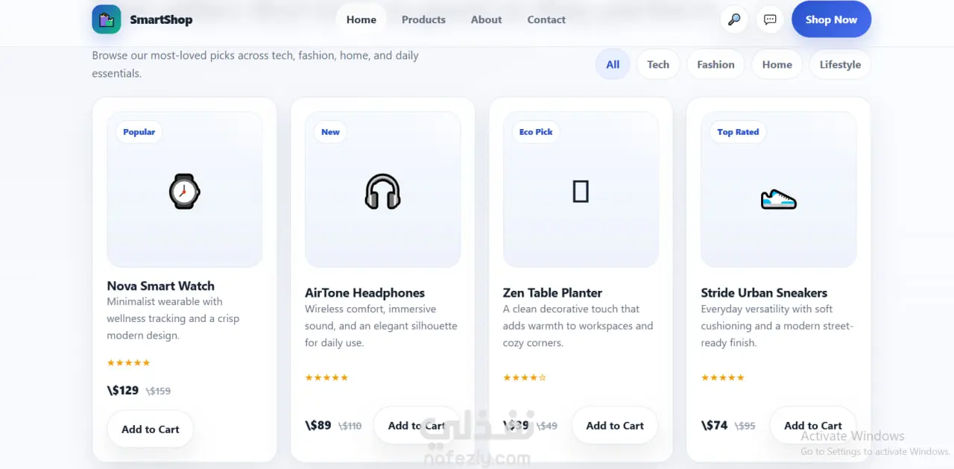Click the smart watch product image
Screen dimensions: 954x469
tap(184, 191)
